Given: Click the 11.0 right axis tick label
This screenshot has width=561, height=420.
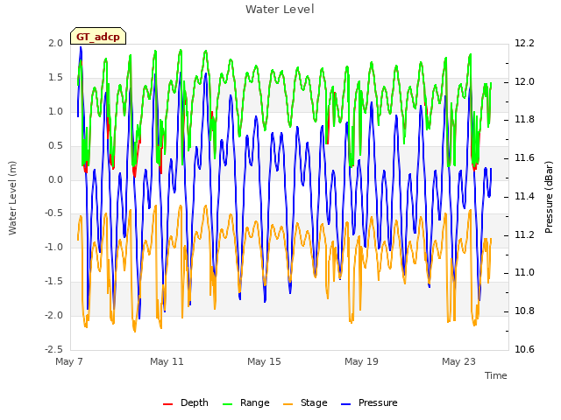Looking at the screenshot, I should [524, 272].
